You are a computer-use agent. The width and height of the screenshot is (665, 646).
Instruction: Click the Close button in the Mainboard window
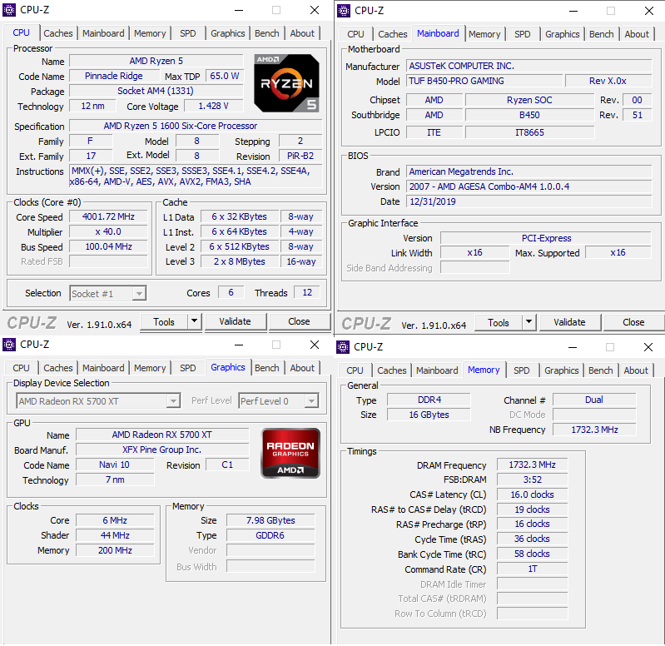(x=633, y=322)
